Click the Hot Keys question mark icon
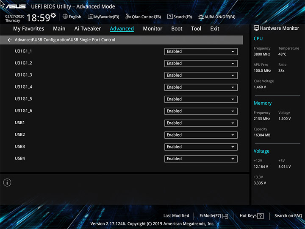 (x=261, y=216)
